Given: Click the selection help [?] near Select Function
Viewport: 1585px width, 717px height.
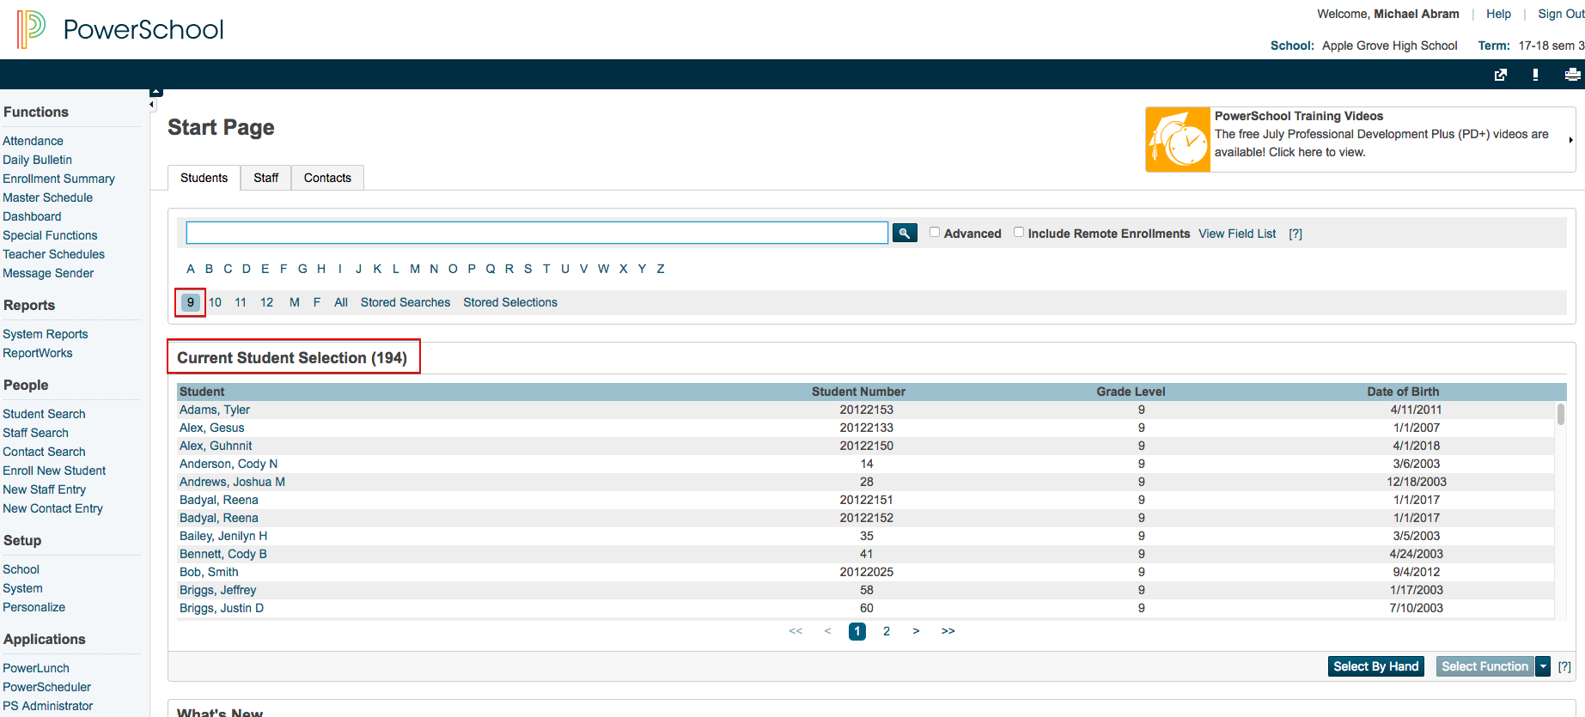Looking at the screenshot, I should click(x=1564, y=666).
